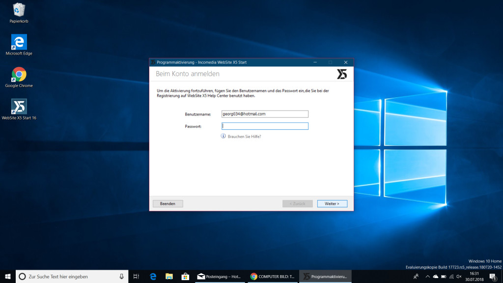503x283 pixels.
Task: Click the Beim Konto anmelden heading
Action: tap(188, 74)
